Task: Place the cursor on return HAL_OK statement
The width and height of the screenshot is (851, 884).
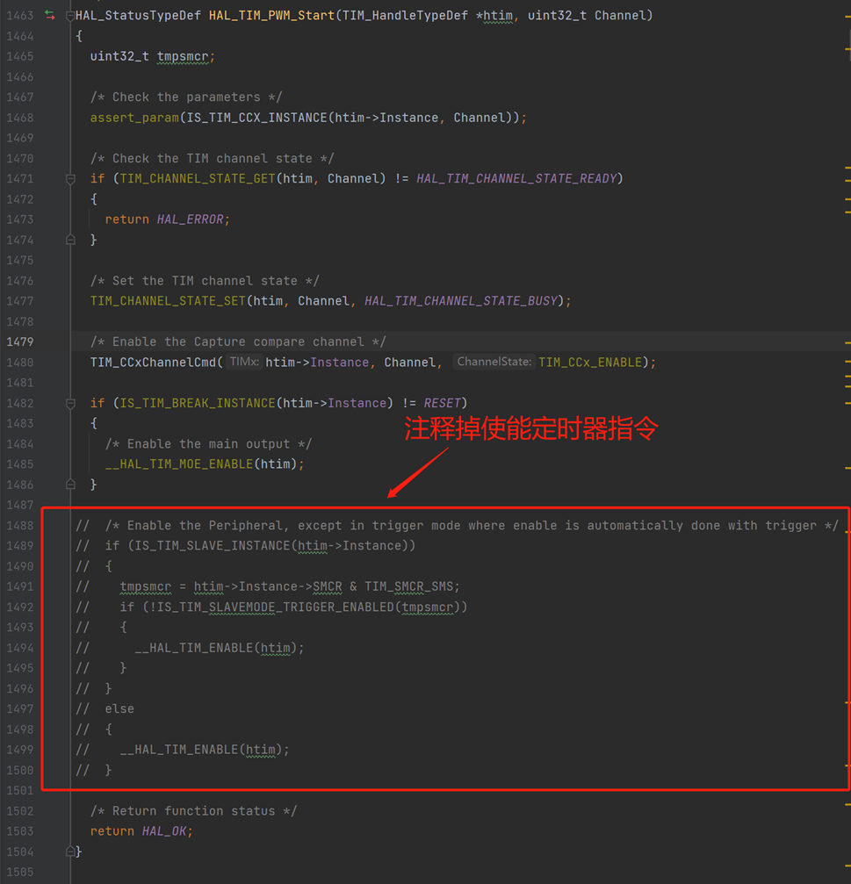Action: [x=141, y=830]
